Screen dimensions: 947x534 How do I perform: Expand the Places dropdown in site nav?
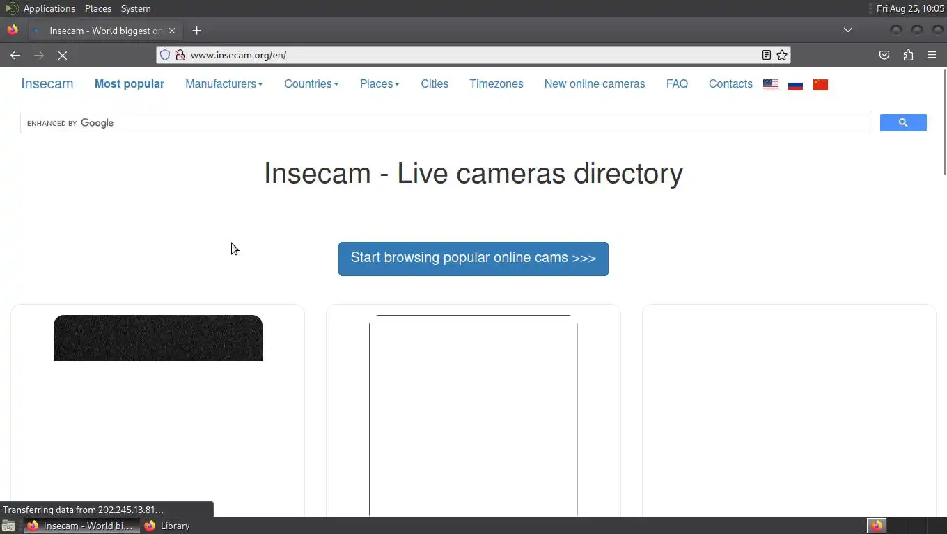[x=379, y=83]
